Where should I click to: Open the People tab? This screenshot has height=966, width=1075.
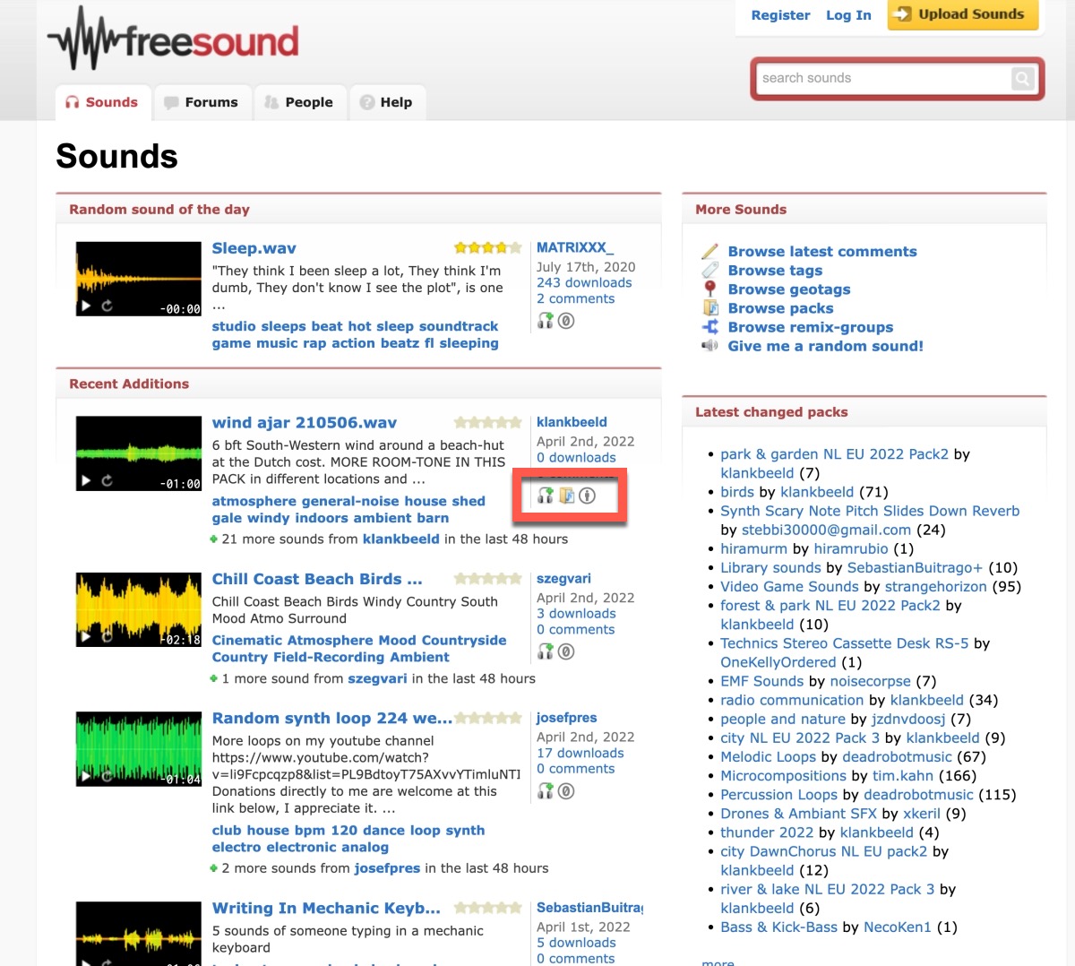click(298, 102)
